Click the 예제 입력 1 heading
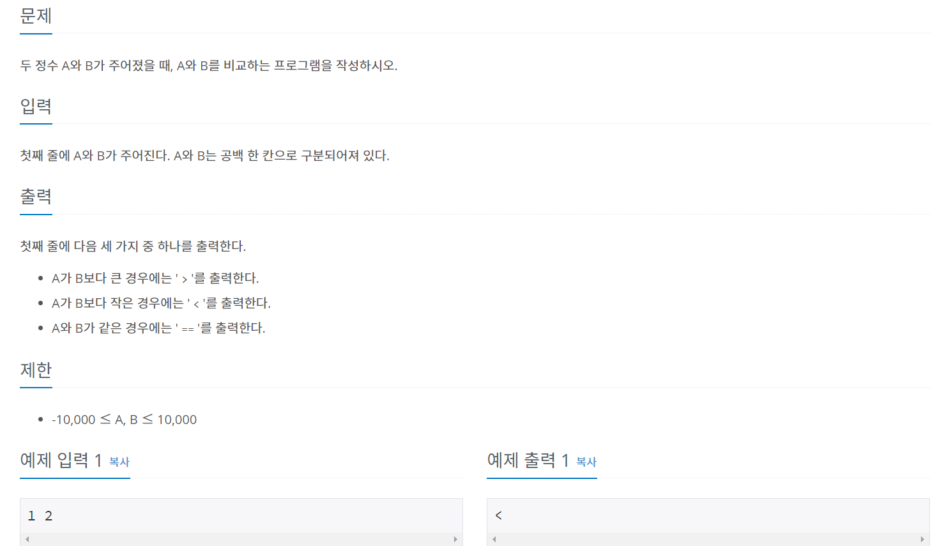 [61, 460]
